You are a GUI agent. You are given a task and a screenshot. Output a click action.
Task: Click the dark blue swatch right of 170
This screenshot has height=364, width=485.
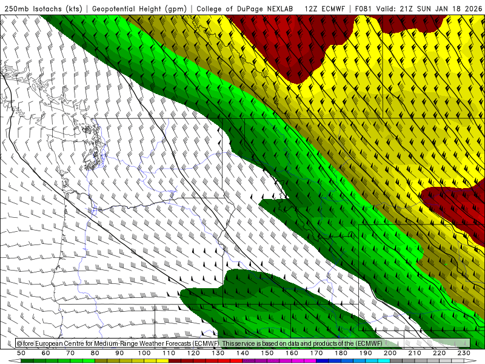click(323, 361)
